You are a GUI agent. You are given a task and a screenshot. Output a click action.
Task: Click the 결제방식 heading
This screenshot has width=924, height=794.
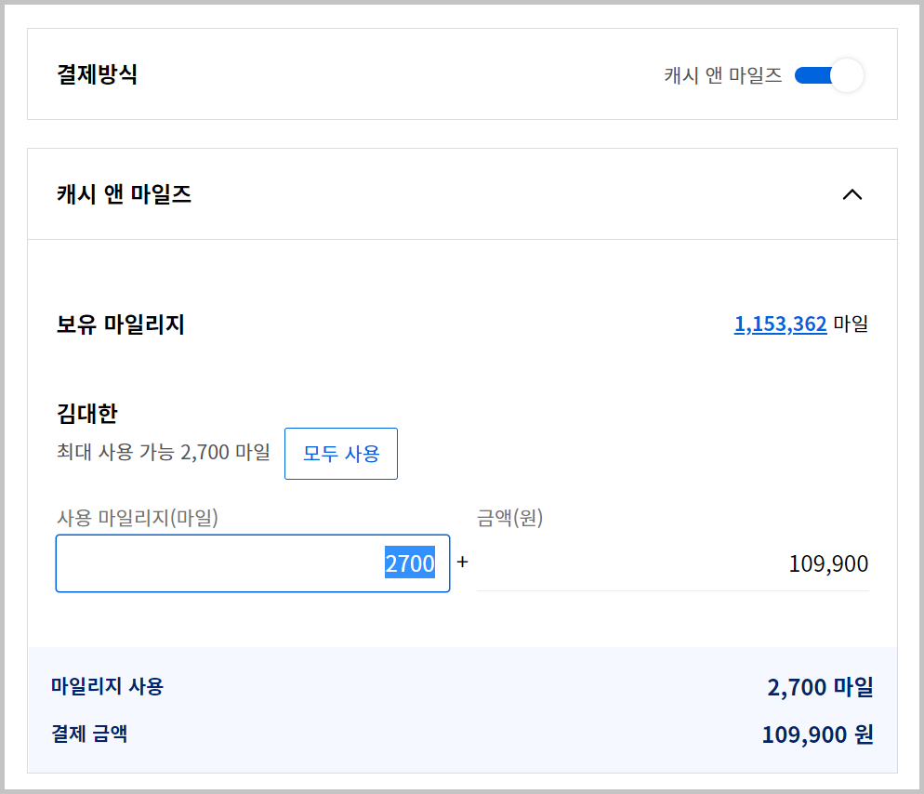(x=98, y=75)
